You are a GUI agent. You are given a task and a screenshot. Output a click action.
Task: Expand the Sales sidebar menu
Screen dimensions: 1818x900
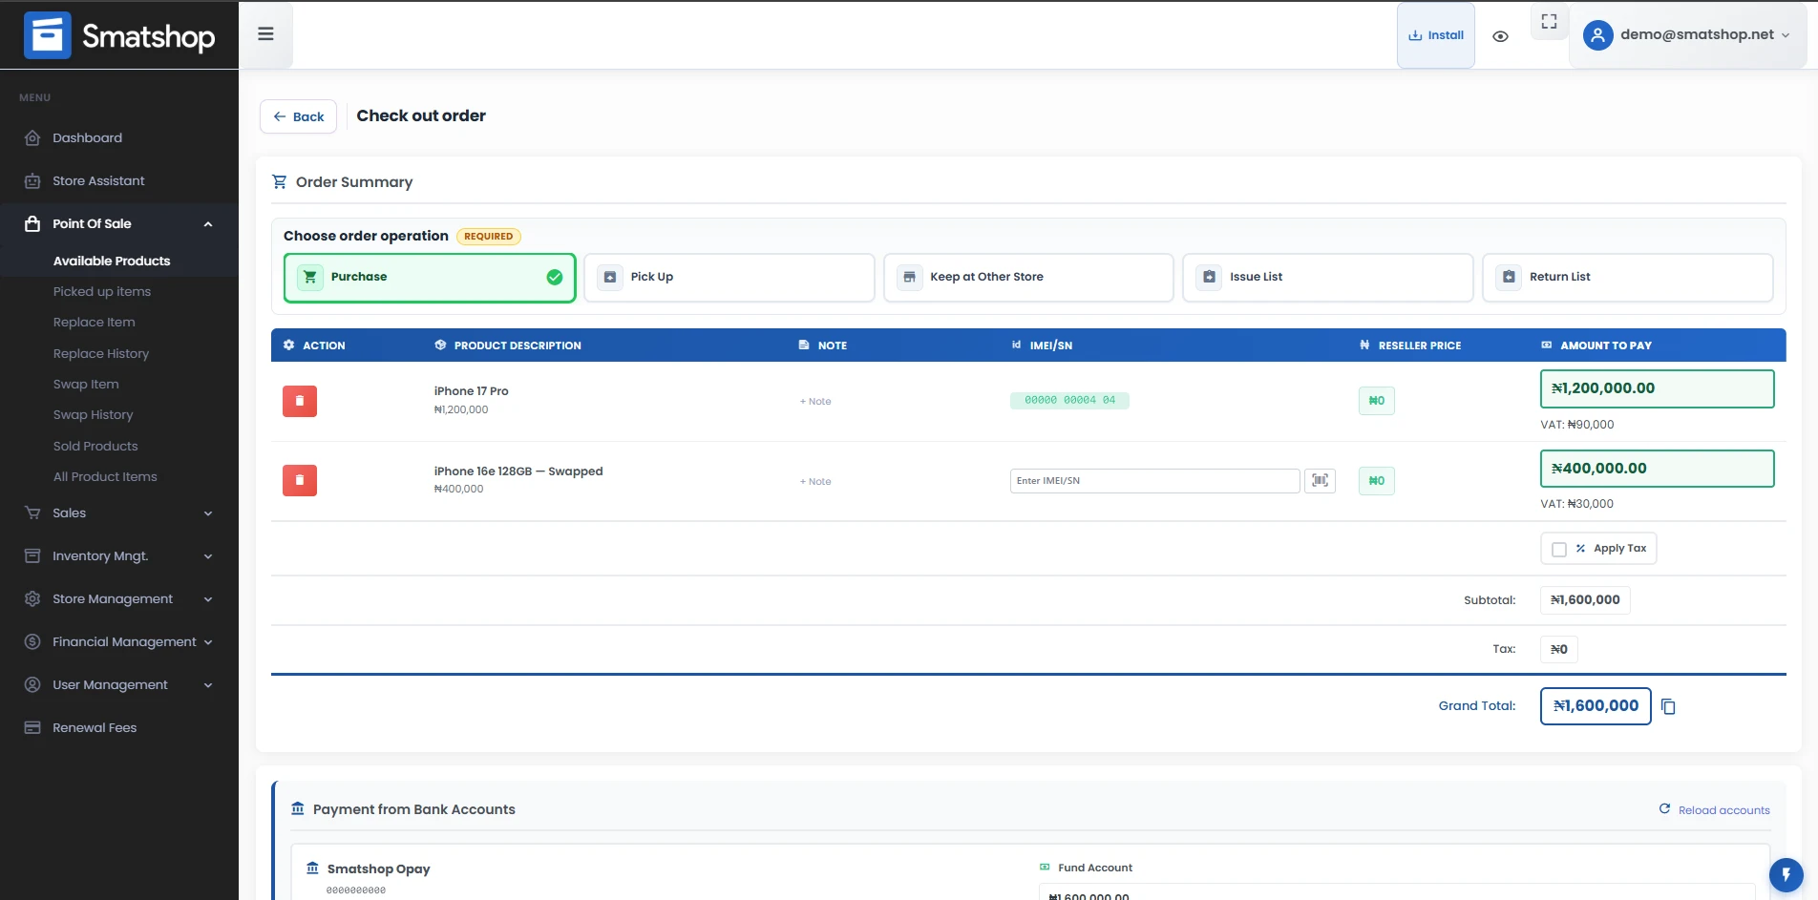pyautogui.click(x=119, y=513)
